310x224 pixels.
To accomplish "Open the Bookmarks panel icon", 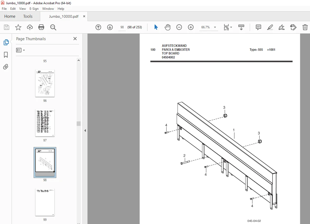I will coord(6,55).
